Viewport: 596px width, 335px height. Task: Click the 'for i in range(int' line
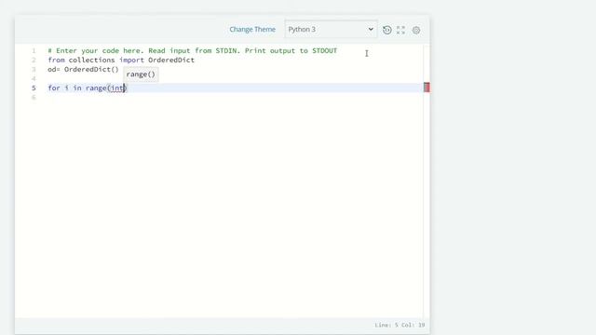coord(87,88)
